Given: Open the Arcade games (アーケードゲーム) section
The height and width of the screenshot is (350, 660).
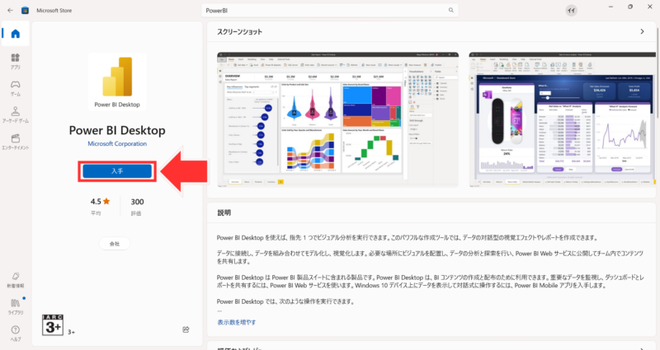Looking at the screenshot, I should 16,115.
